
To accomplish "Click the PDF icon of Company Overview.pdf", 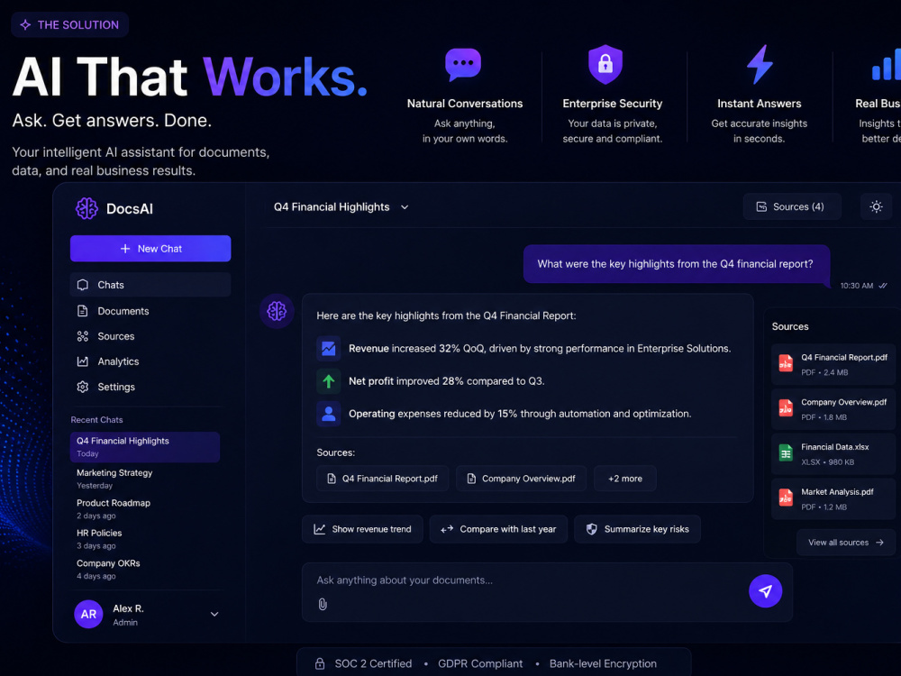I will click(x=786, y=408).
